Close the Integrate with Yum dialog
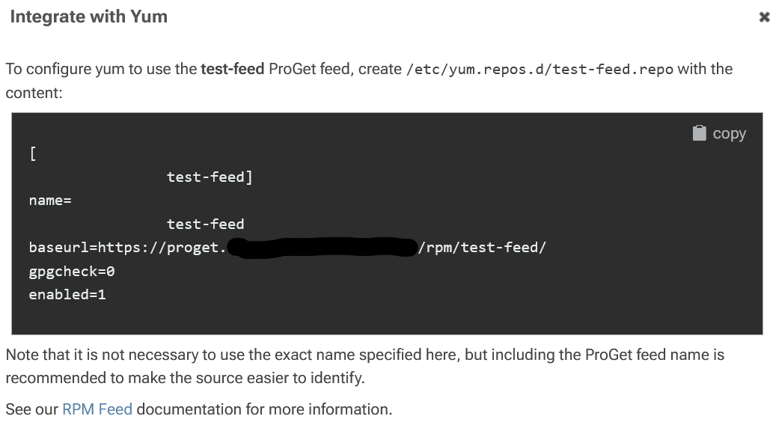Screen dimensions: 770x422 (763, 18)
